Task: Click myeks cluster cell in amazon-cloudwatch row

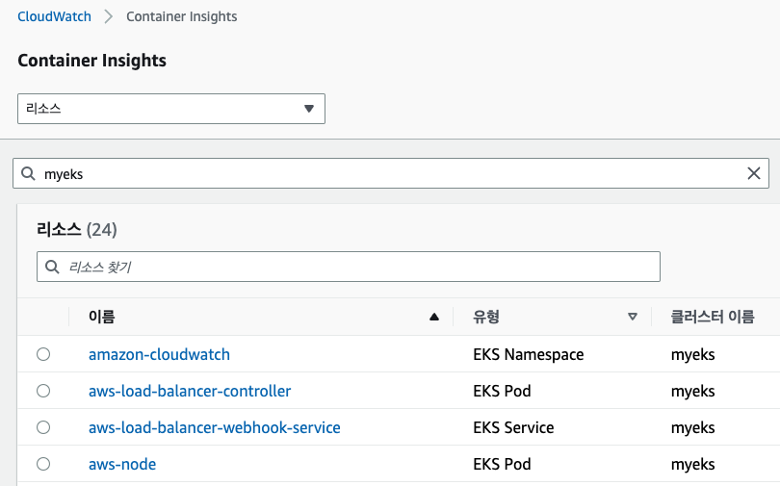Action: tap(693, 355)
